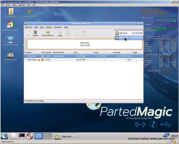Image resolution: width=179 pixels, height=144 pixels.
Task: Launch Partition Editor desktop icon
Action: pos(11,56)
